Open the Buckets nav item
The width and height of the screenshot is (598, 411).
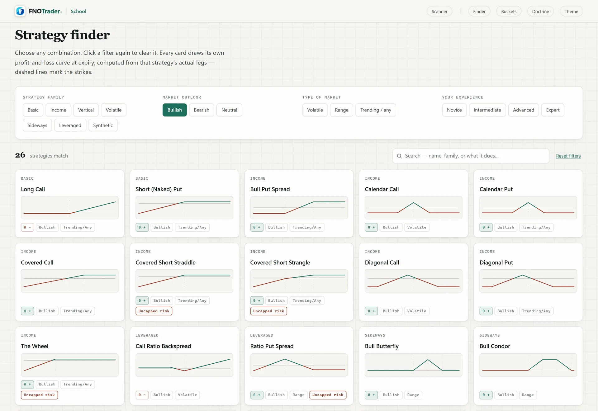(509, 12)
